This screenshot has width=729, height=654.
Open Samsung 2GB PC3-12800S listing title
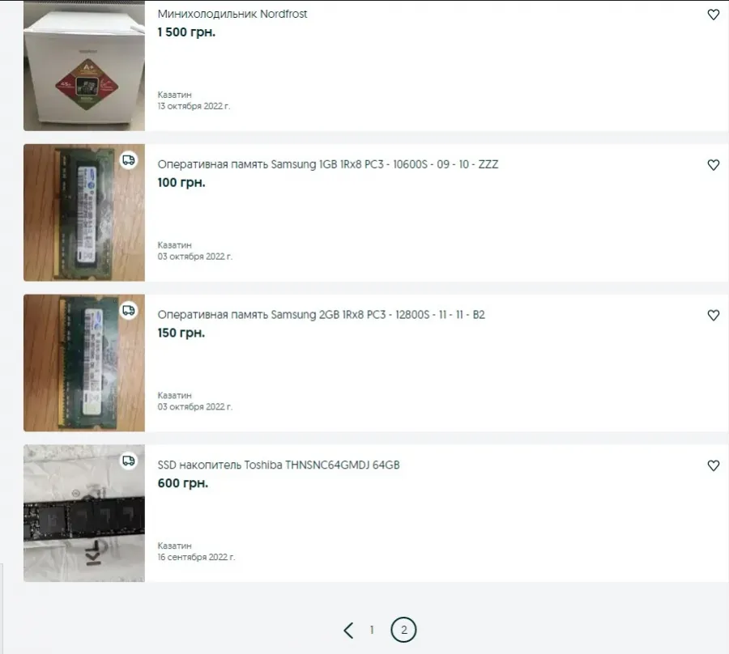click(322, 315)
